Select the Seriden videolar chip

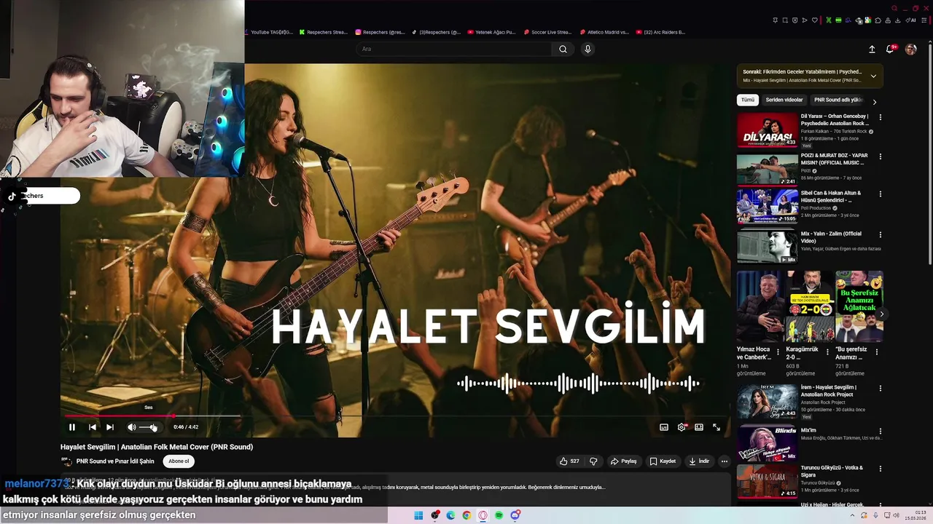pos(784,100)
